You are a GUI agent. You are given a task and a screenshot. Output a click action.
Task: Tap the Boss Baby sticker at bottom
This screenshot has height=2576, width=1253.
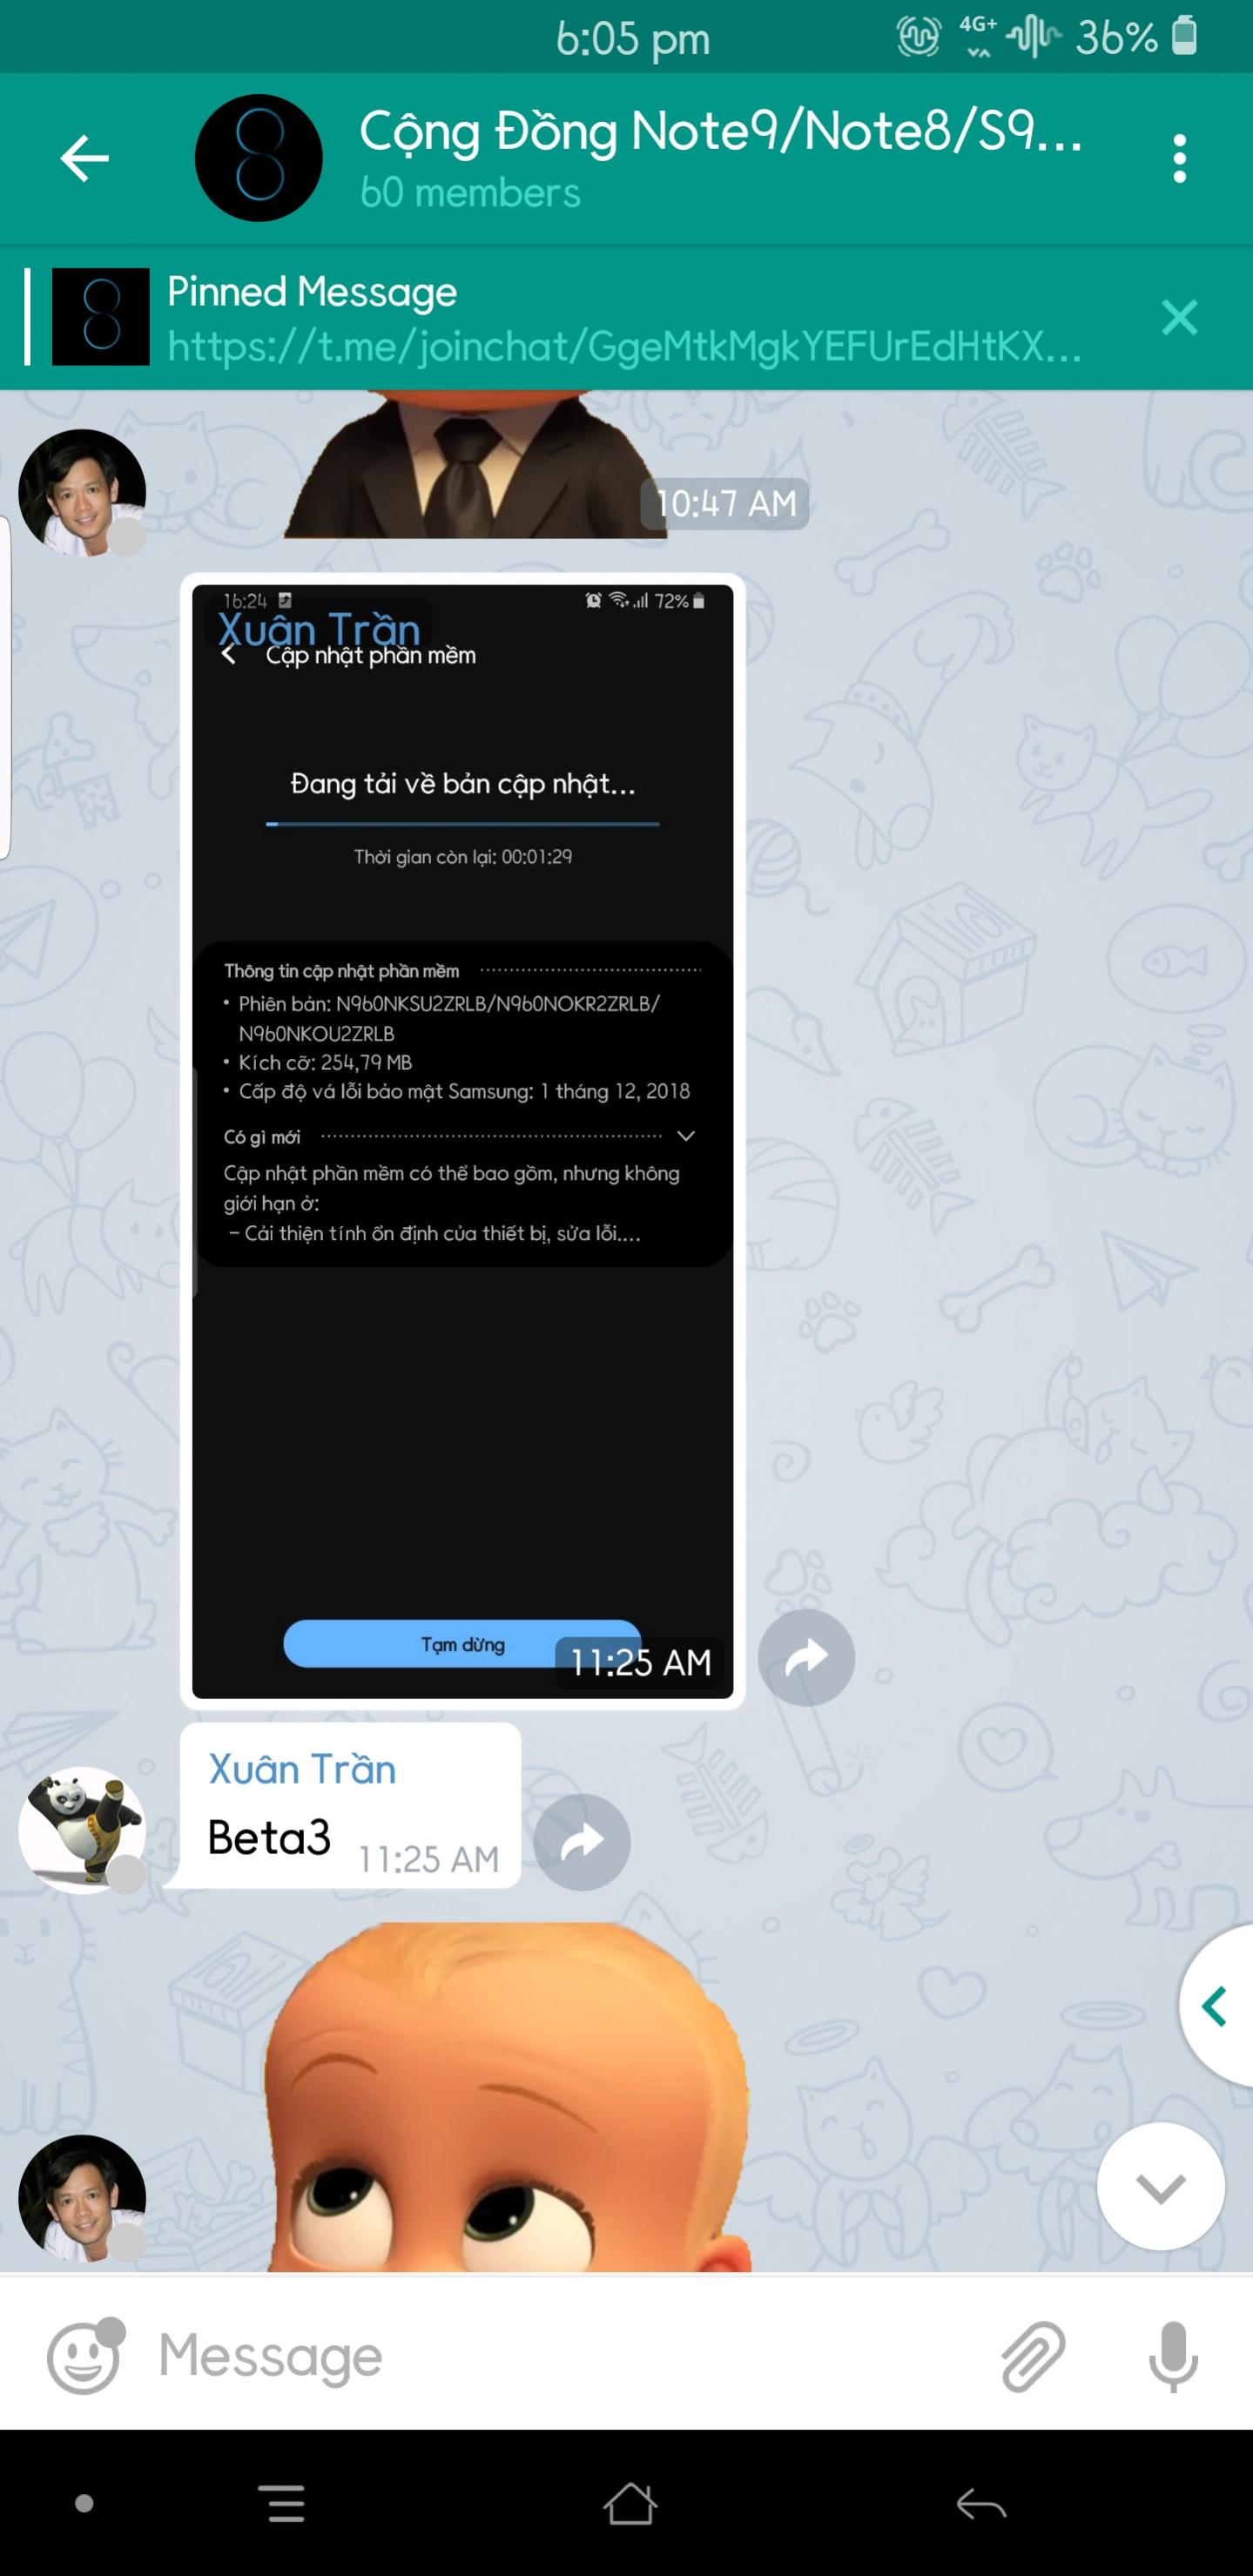point(508,2096)
